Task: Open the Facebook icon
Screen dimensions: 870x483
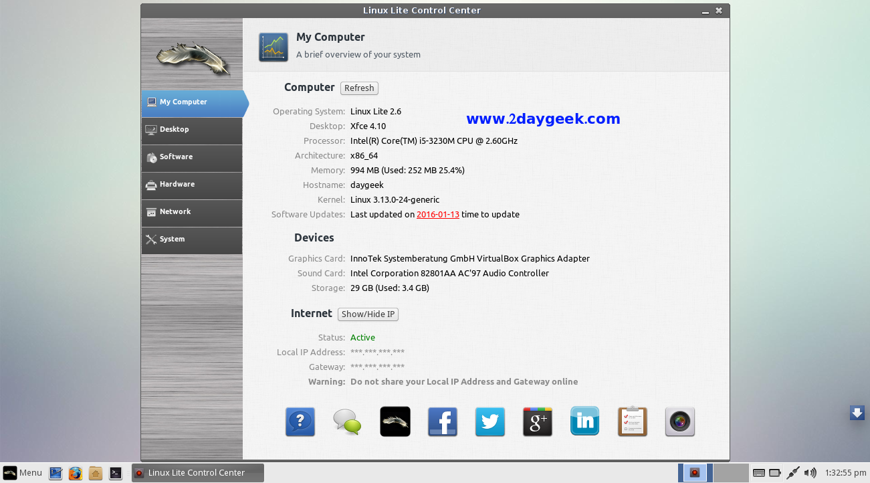Action: [443, 421]
